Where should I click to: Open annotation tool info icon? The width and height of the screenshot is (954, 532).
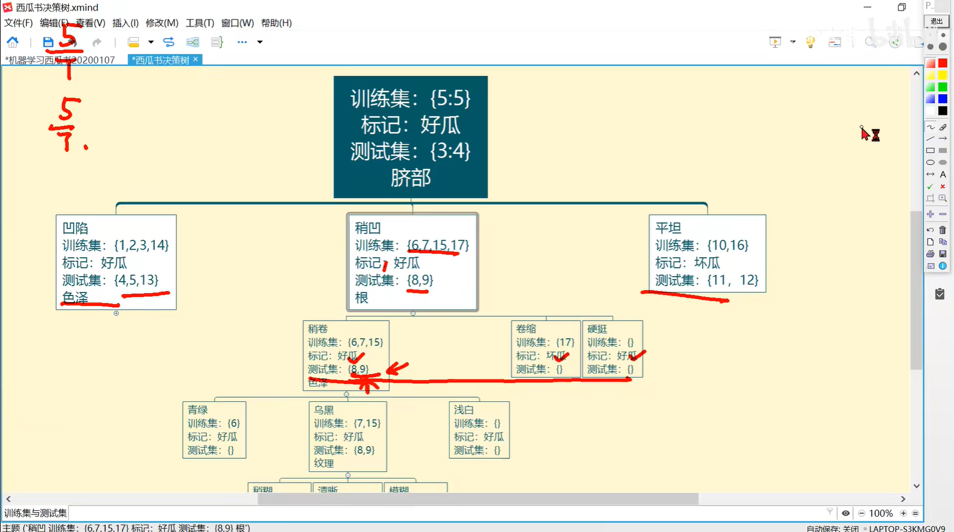coord(943,266)
